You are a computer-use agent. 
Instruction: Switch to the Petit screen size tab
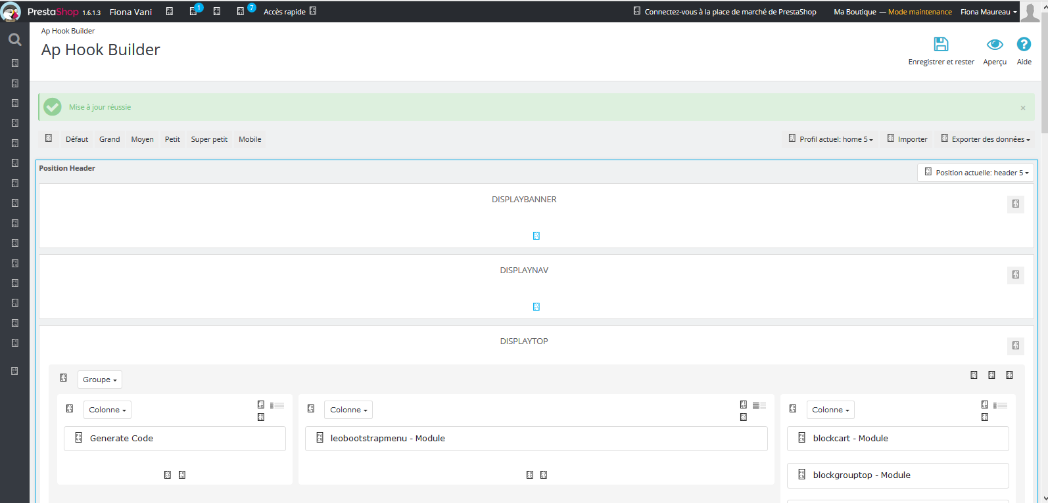pos(172,139)
